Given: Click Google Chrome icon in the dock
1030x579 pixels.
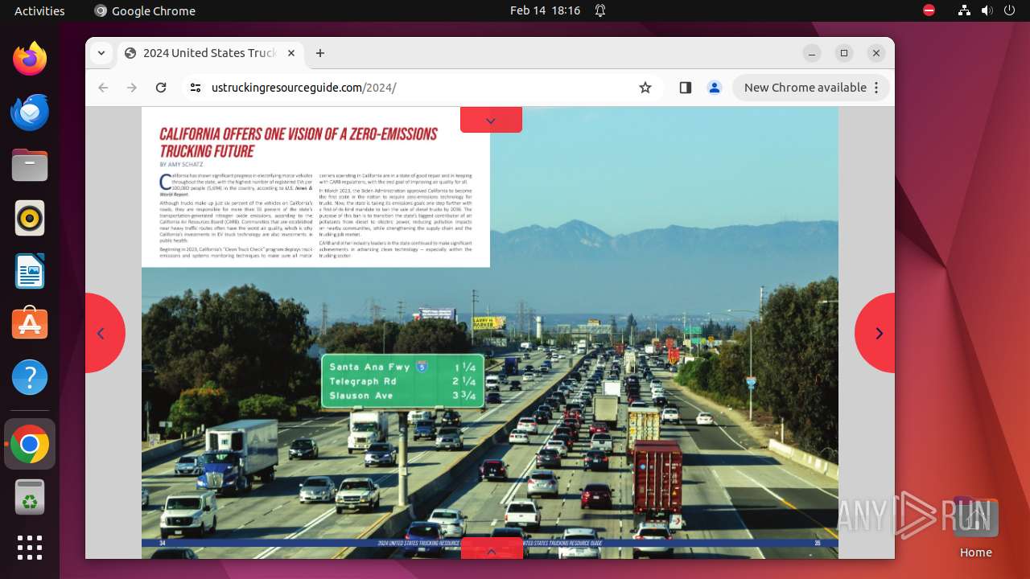Looking at the screenshot, I should coord(30,444).
